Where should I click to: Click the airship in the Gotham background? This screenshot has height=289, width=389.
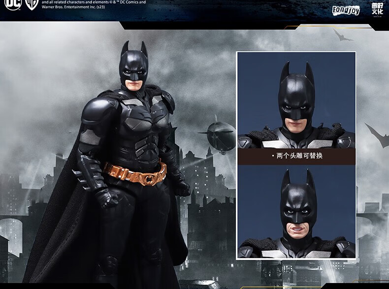pyautogui.click(x=218, y=135)
